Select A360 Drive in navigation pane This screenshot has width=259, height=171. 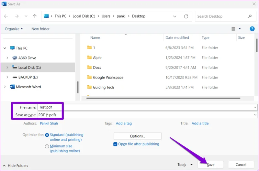click(x=27, y=58)
